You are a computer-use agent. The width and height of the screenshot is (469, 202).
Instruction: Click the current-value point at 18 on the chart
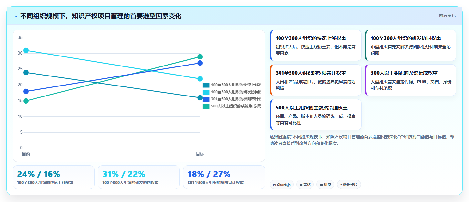[x=26, y=91]
